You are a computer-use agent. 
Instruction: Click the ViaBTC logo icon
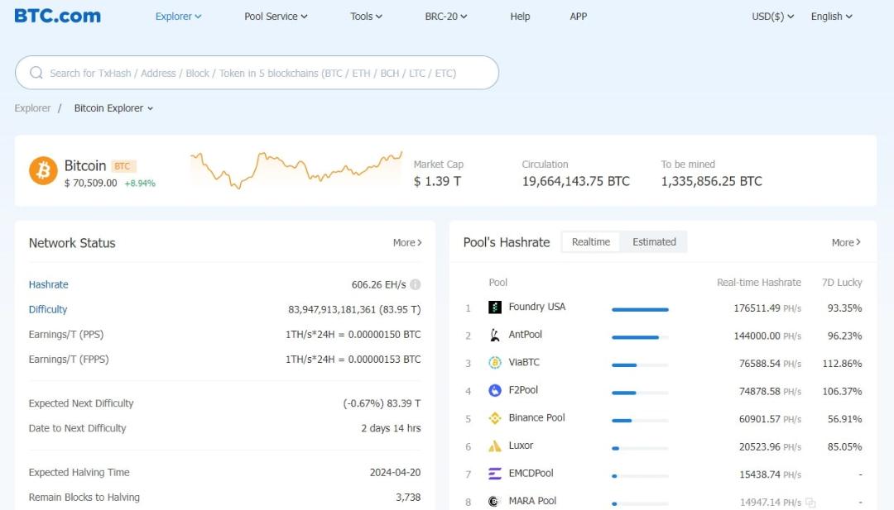495,363
